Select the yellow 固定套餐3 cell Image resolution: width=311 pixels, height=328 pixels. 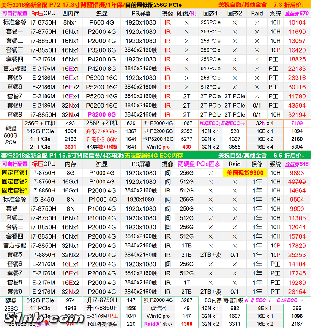coord(15,190)
